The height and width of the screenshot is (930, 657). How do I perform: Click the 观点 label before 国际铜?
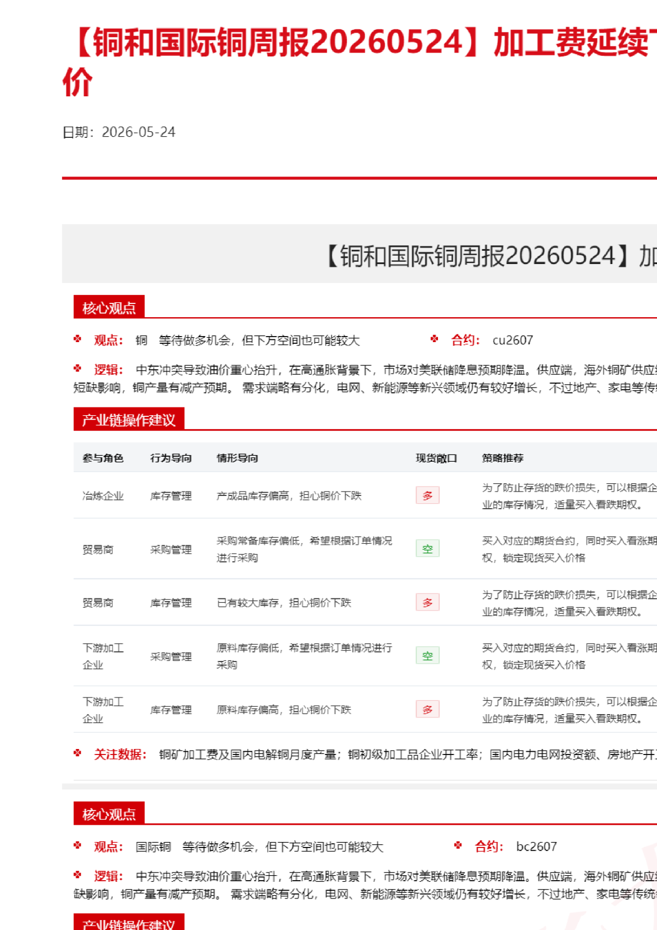108,846
